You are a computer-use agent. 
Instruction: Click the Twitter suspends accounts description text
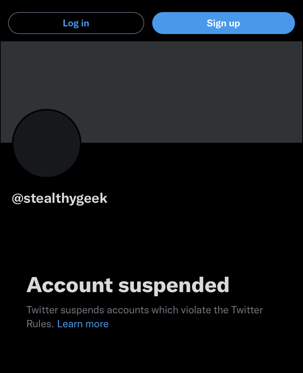pos(145,317)
